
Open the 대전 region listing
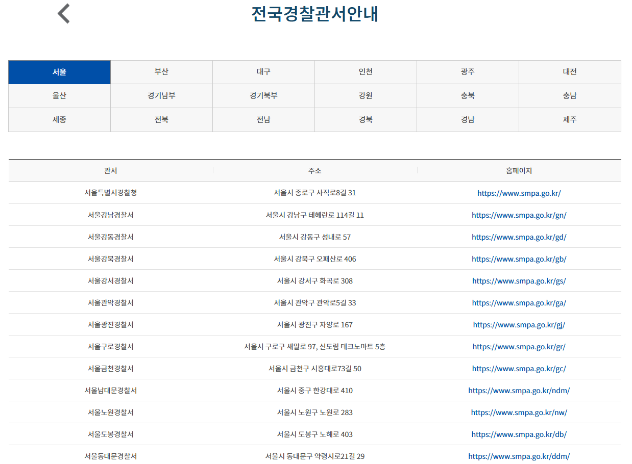click(570, 72)
